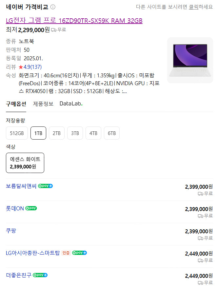Click the free shipping truck icon in LG아시아총판-스마트탑 row
This screenshot has height=288, width=217.
201,260
